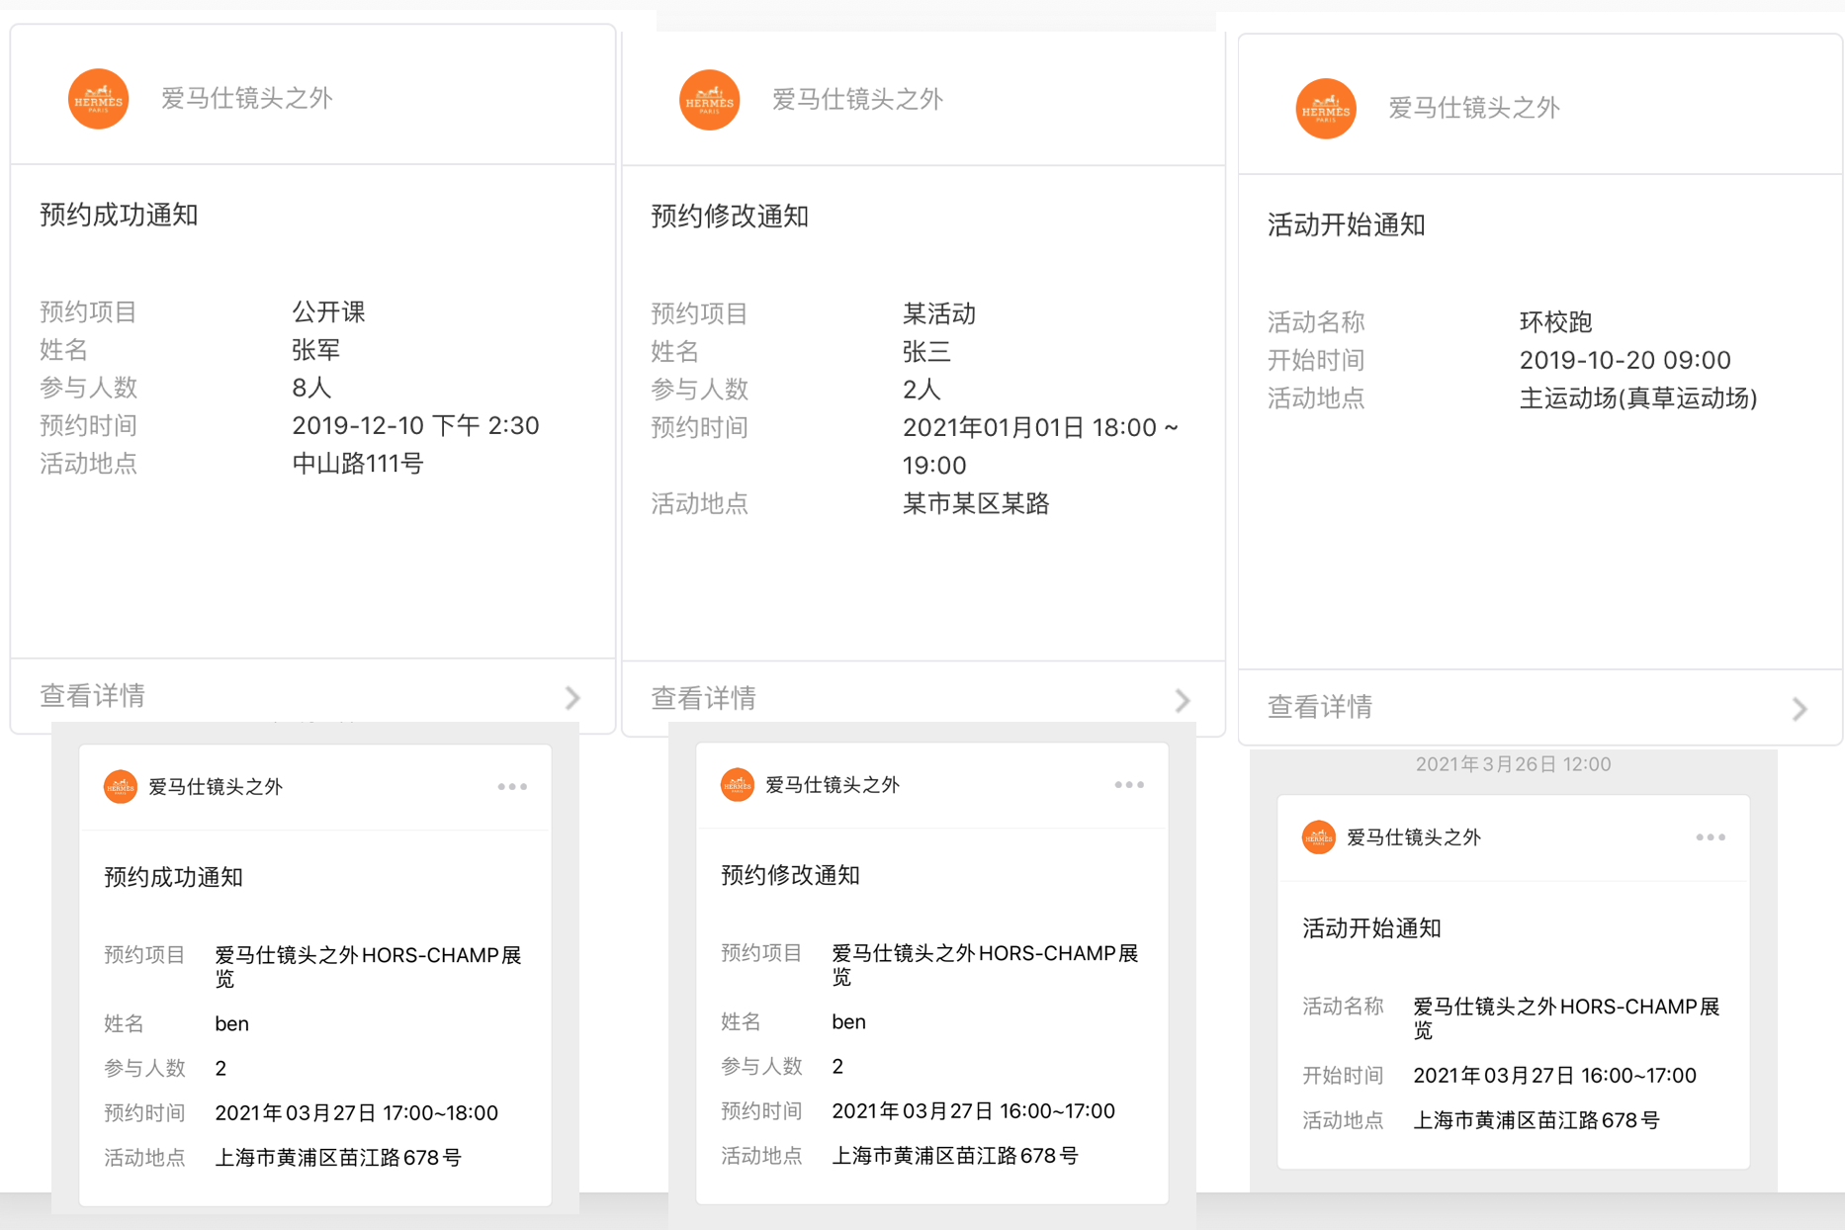Click the start time 2019-10-20 09:00

1625,360
